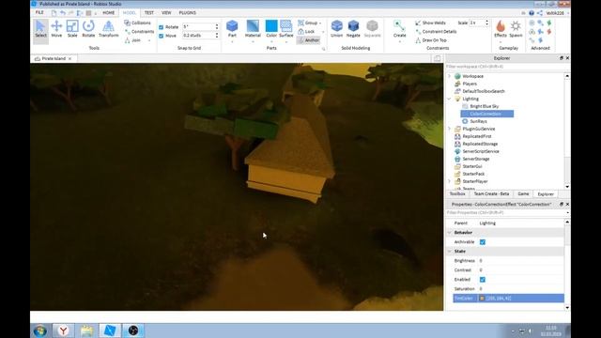Screen dimensions: 601x338
Task: Open the Effects gameplay menu
Action: 501,29
